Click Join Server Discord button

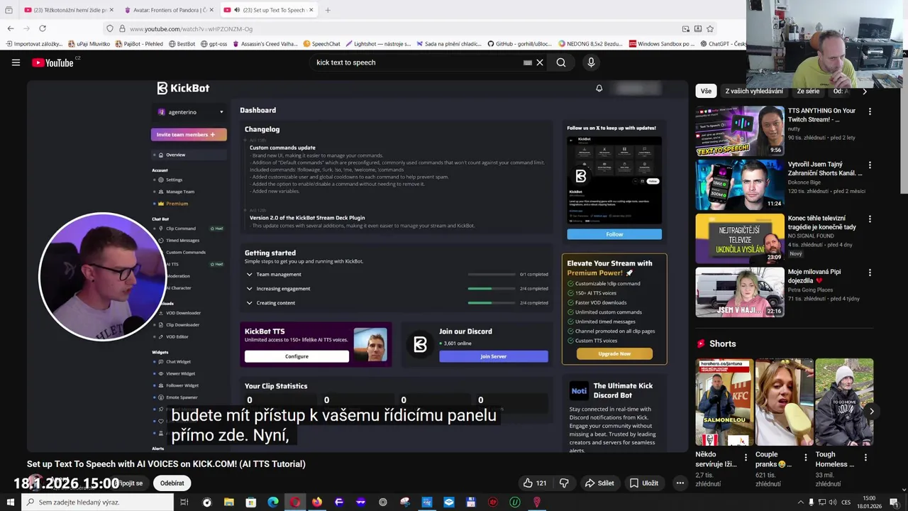pos(494,356)
